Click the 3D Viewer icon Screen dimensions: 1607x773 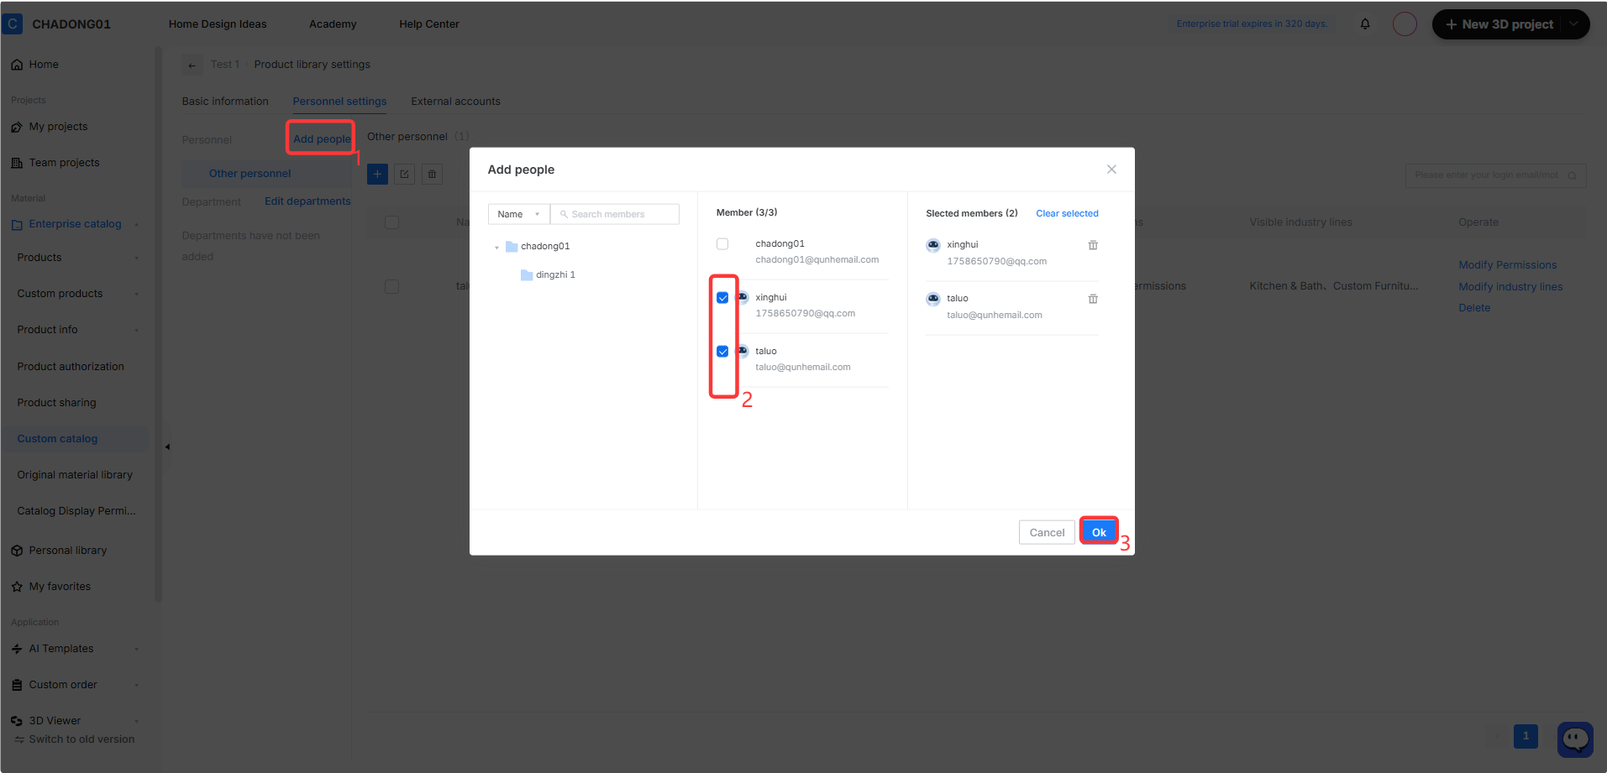click(17, 721)
